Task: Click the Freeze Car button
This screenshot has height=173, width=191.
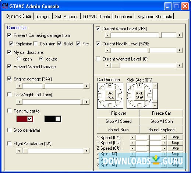Action: coord(162,113)
